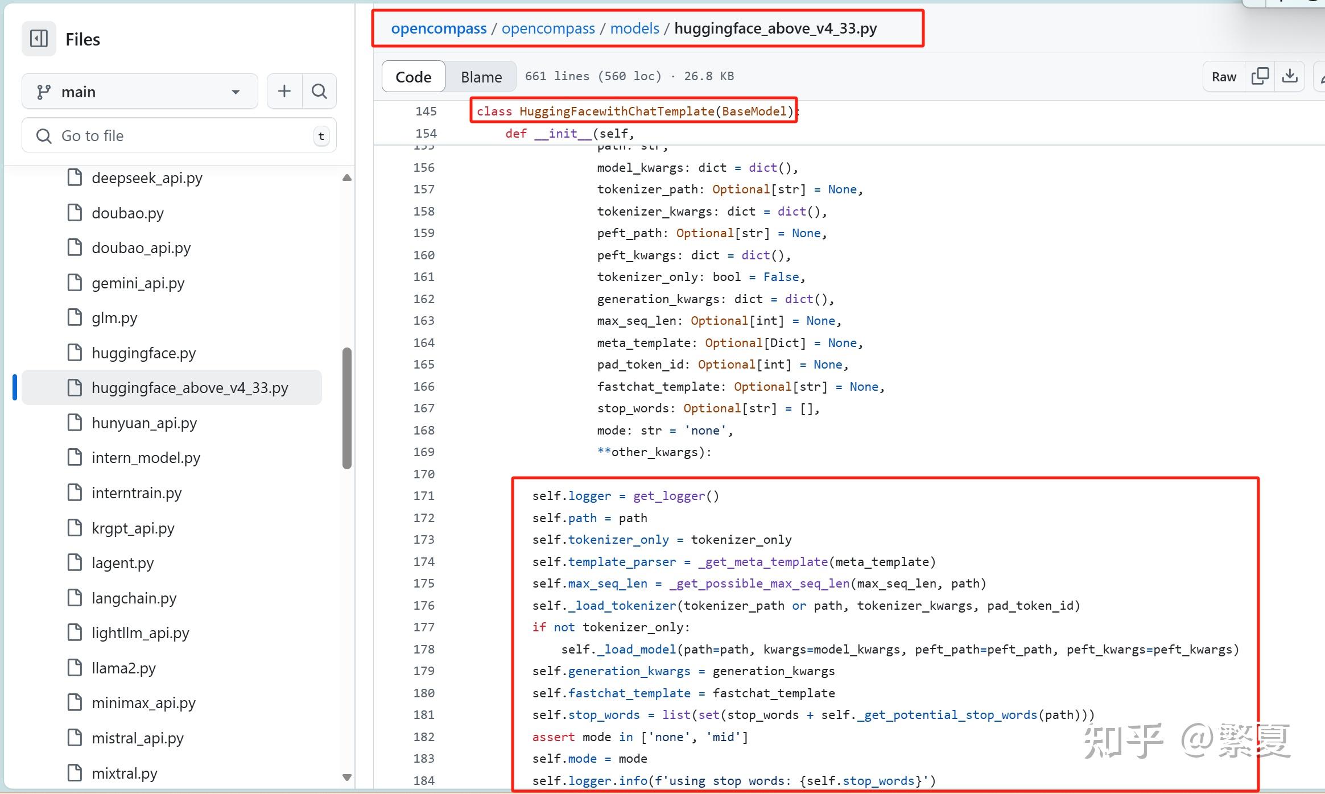
Task: Select the Code tab
Action: pos(413,77)
